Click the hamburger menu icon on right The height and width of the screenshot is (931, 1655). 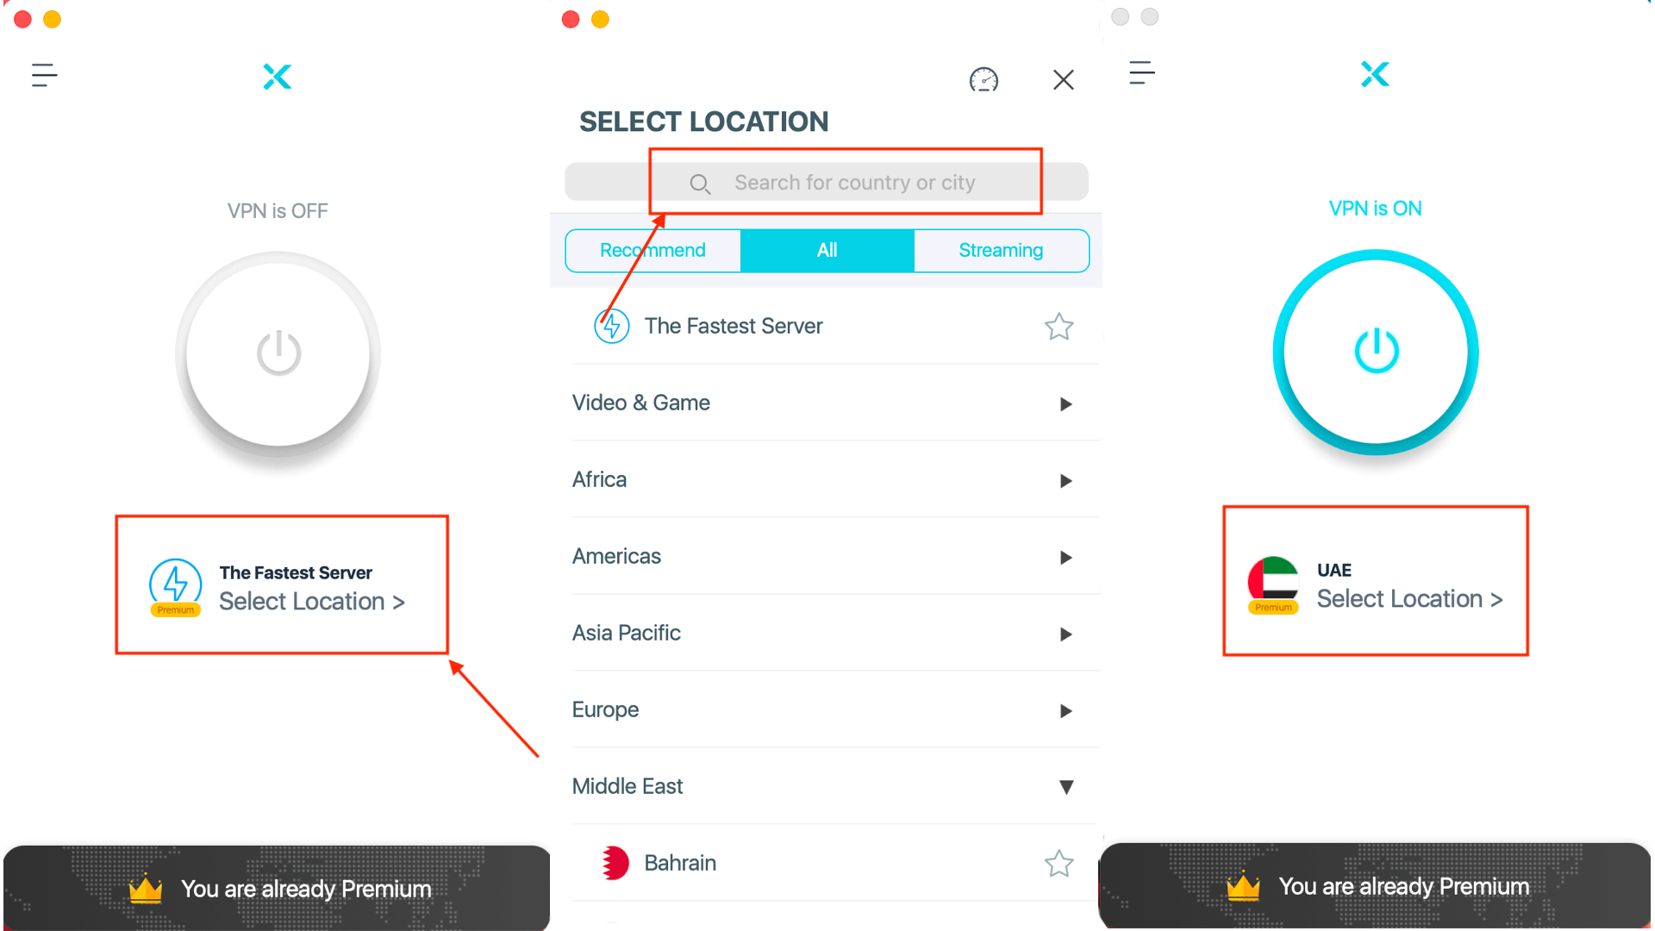coord(1141,72)
